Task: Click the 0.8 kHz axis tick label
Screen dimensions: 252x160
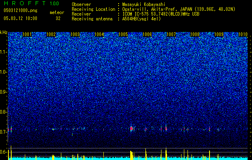Action: [x=3, y=112]
